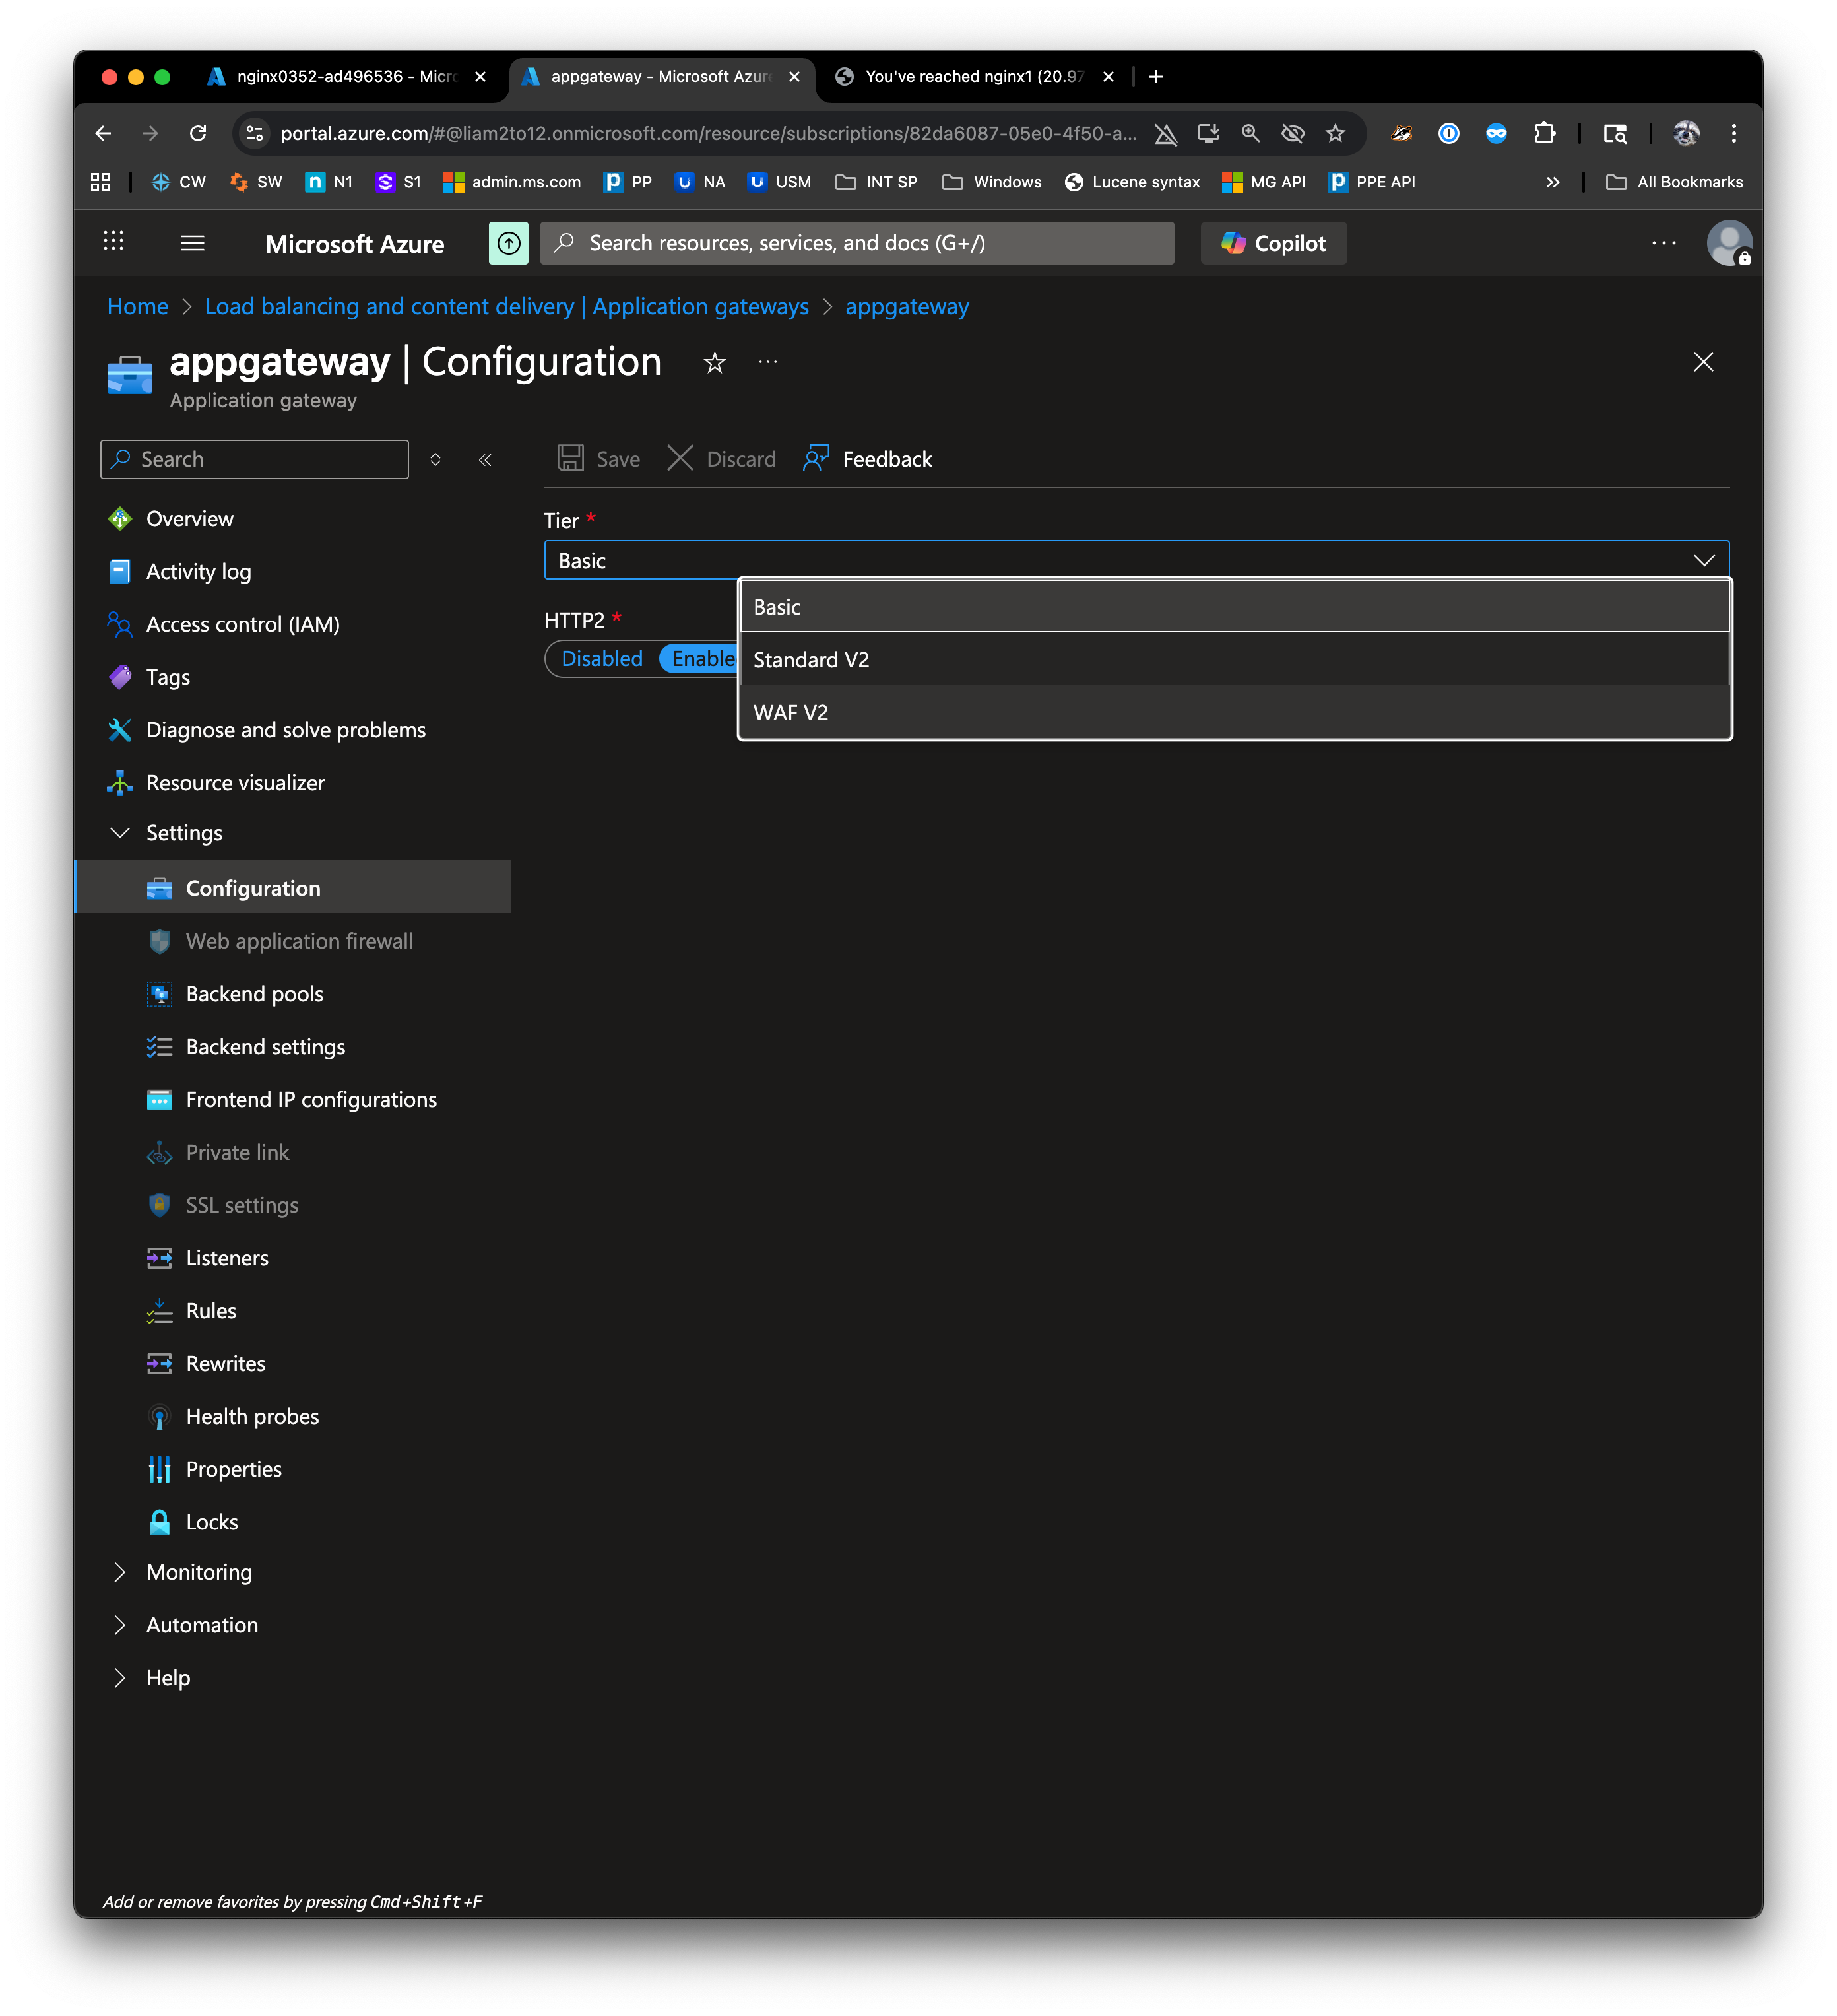This screenshot has height=2016, width=1837.
Task: Expand the Monitoring section
Action: 199,1572
